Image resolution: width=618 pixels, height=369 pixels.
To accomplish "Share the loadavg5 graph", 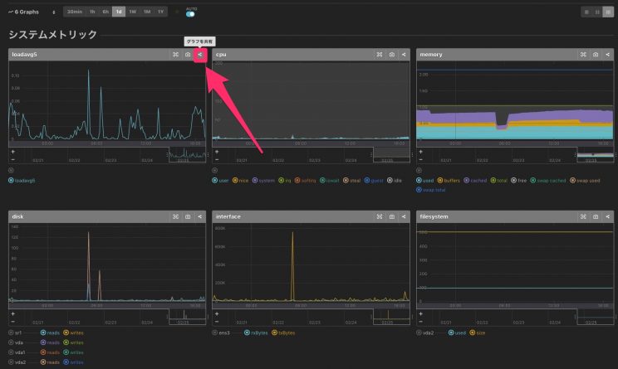I will (x=199, y=55).
